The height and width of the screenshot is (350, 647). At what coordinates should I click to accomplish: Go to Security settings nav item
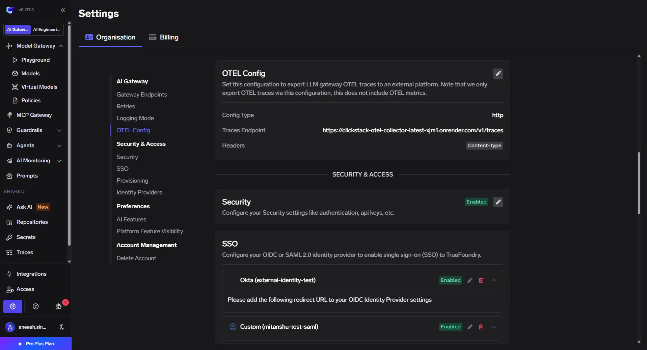(x=127, y=157)
